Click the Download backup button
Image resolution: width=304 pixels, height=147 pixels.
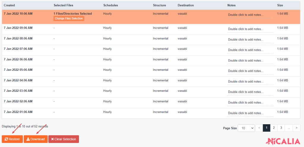coord(36,139)
